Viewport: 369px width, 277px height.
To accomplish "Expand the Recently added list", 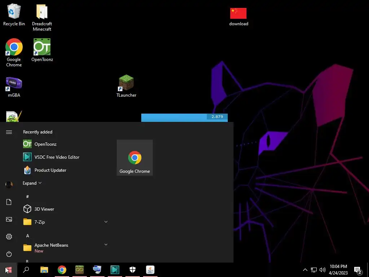I will click(32, 183).
